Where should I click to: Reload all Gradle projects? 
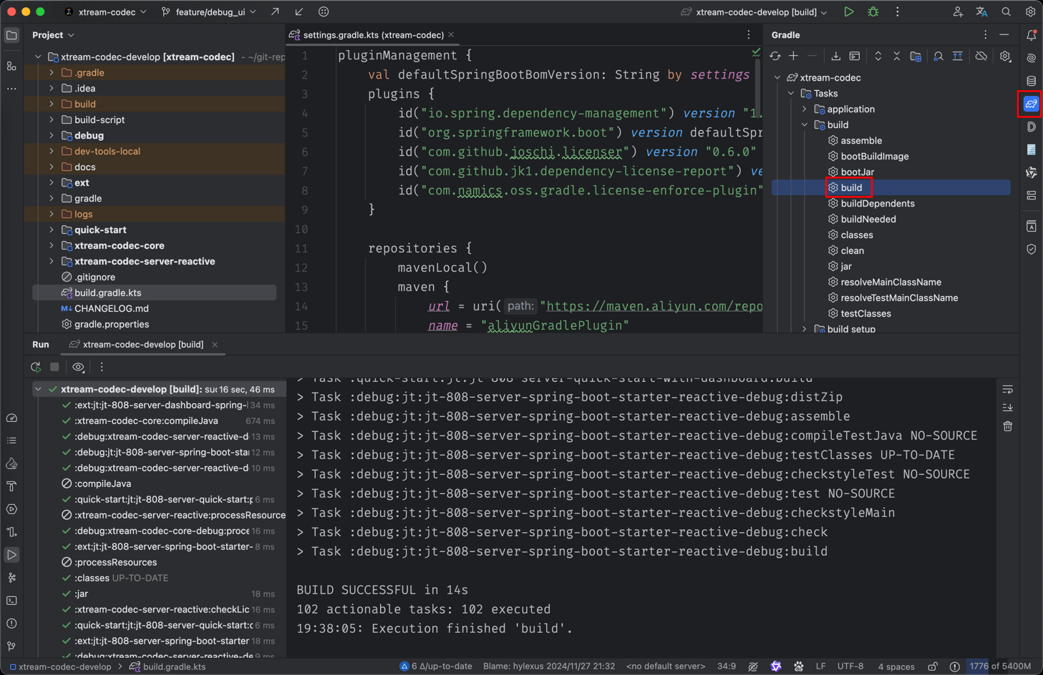point(775,56)
